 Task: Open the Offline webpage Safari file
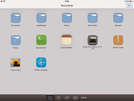[41, 62]
